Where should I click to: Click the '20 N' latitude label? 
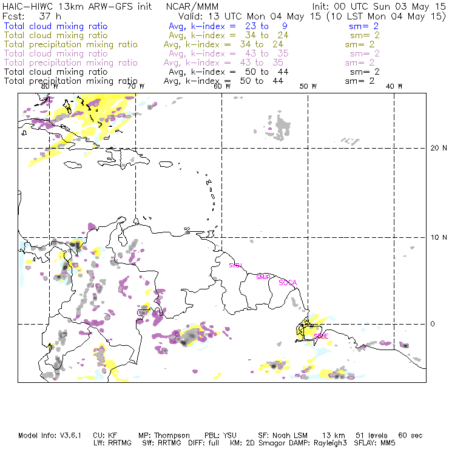[x=439, y=148]
